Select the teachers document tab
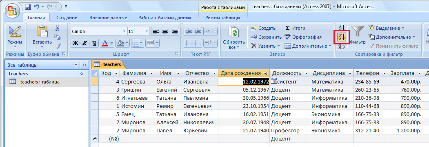 coord(108,64)
